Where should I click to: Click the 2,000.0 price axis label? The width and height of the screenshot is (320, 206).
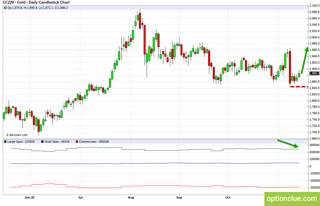(314, 37)
